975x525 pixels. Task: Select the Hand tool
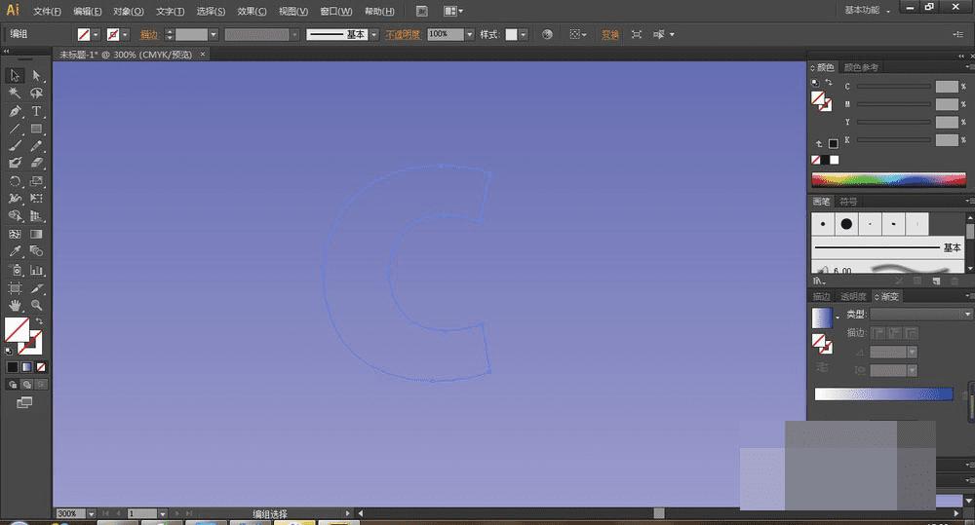click(x=15, y=305)
